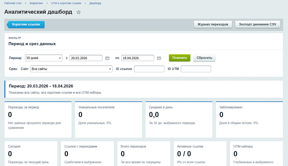Image resolution: width=288 pixels, height=166 pixels.
Task: Open calendar picker for start date
Action: pyautogui.click(x=107, y=58)
